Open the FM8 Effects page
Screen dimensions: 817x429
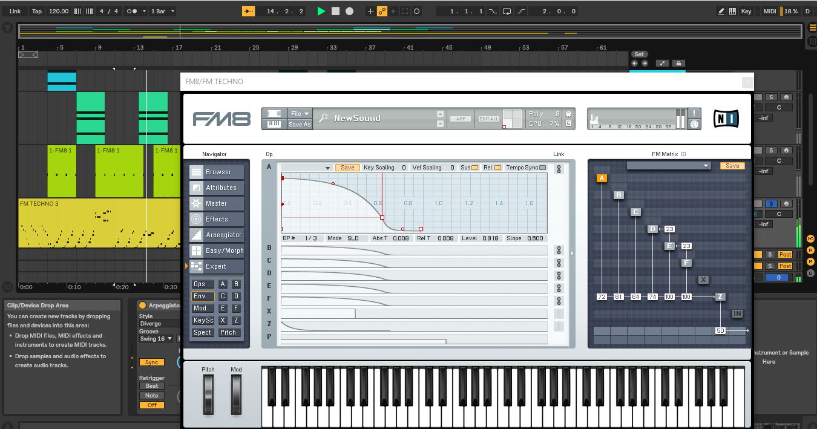pos(215,218)
